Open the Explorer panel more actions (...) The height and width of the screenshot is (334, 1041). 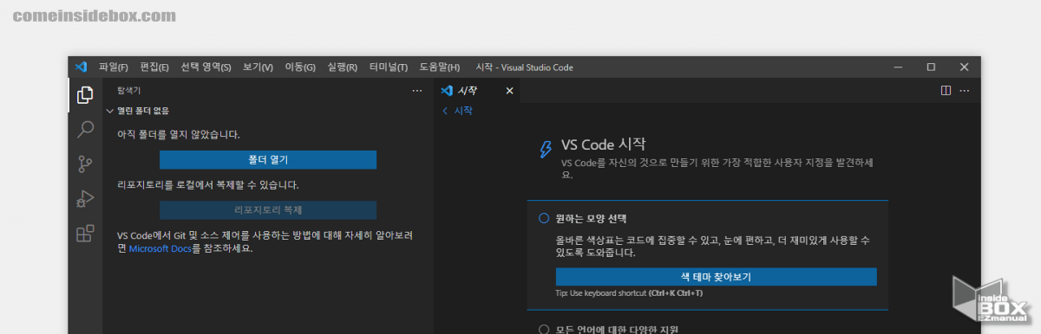click(416, 90)
